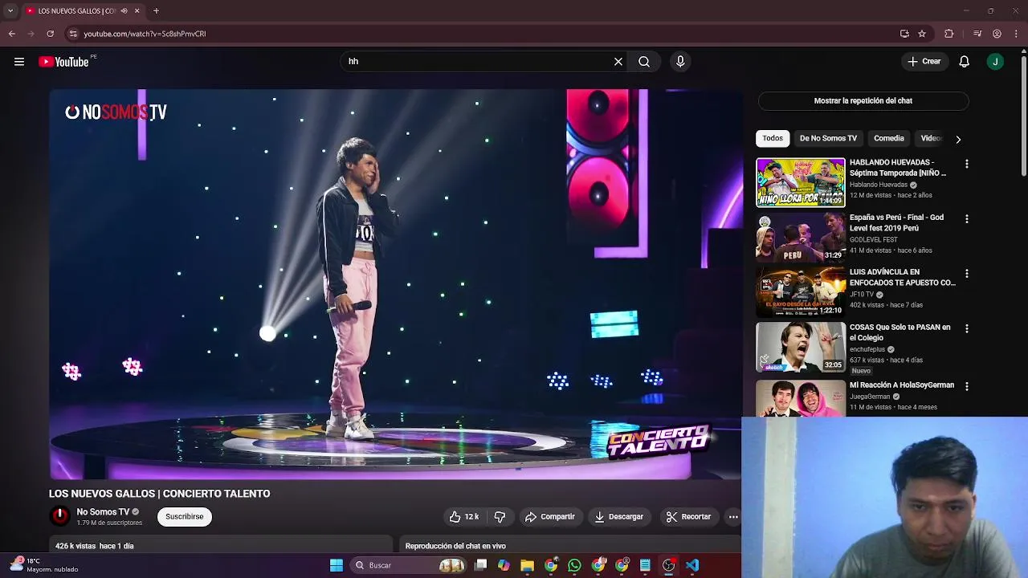Subscribe to No Somos TV

(185, 516)
